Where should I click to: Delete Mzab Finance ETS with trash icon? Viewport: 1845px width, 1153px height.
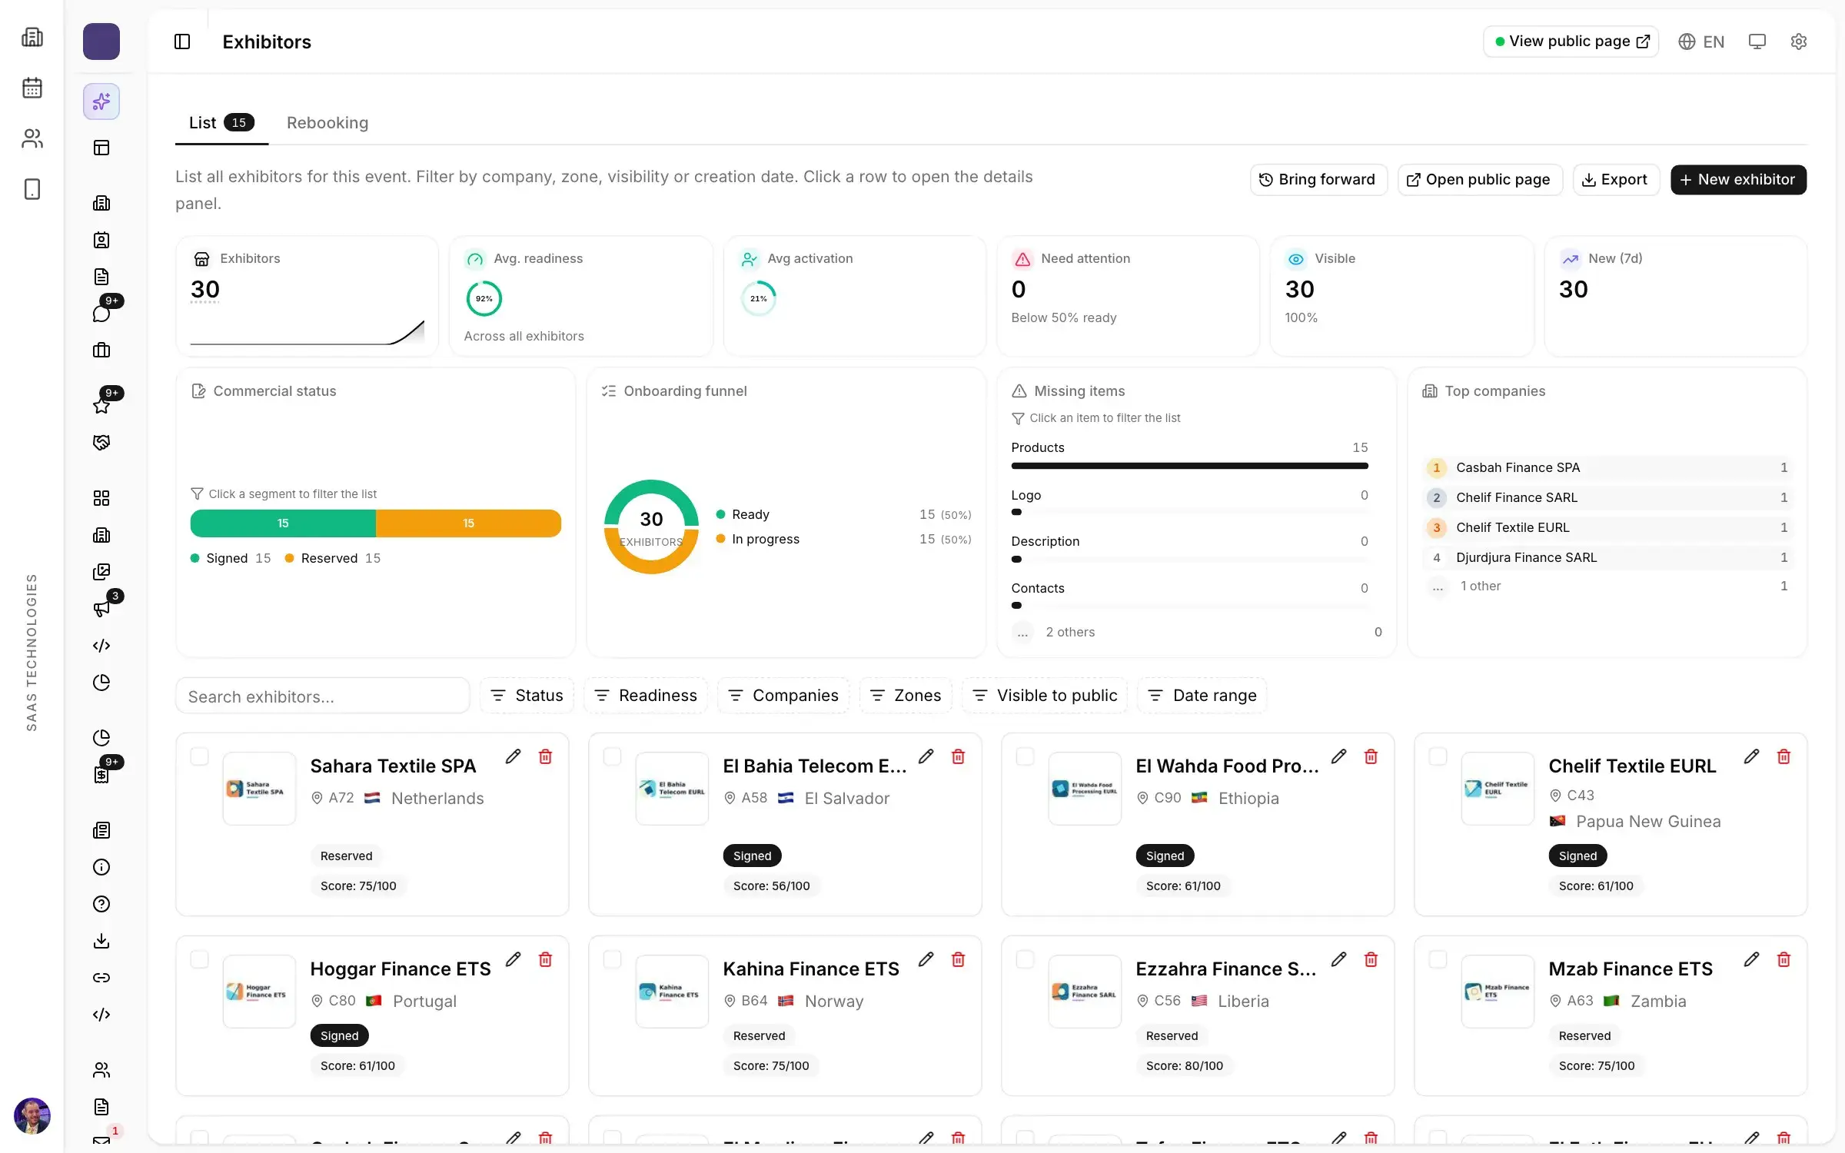[x=1783, y=959]
